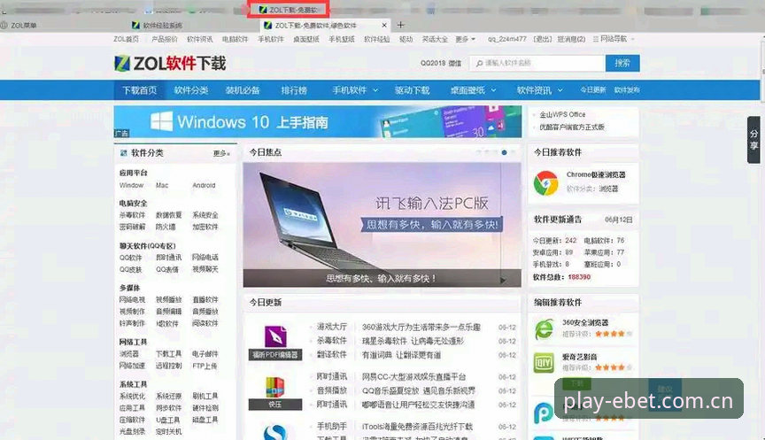Open 360游戏大厅为生活带来多一点乐趣 article
The width and height of the screenshot is (765, 440).
click(421, 327)
